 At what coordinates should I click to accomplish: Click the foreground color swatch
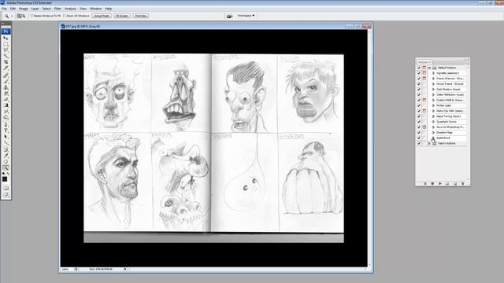[5, 179]
